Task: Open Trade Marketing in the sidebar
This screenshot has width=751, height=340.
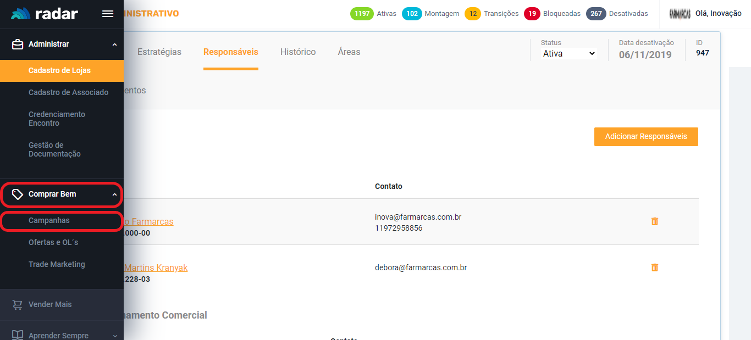Action: coord(57,264)
